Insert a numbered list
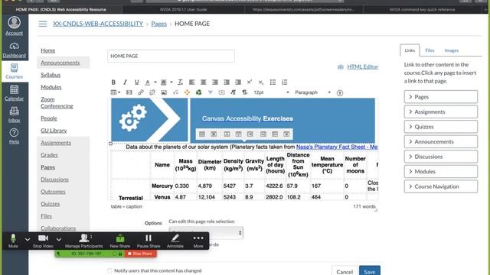This screenshot has height=275, width=490. [284, 82]
